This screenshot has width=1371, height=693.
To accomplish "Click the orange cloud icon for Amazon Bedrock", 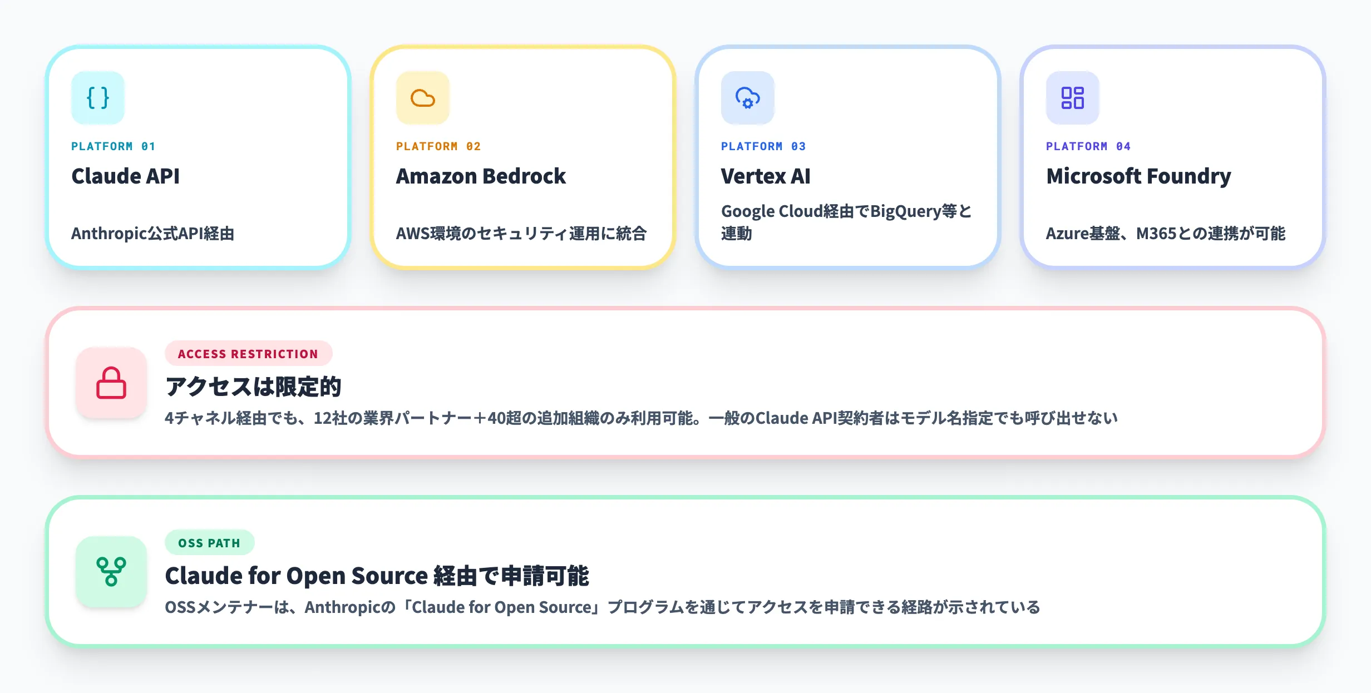I will (422, 97).
